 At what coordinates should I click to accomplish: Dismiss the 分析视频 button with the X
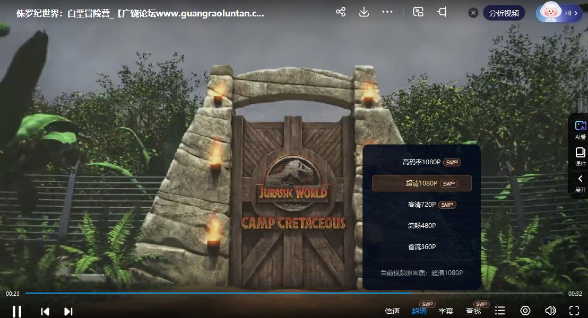click(473, 13)
